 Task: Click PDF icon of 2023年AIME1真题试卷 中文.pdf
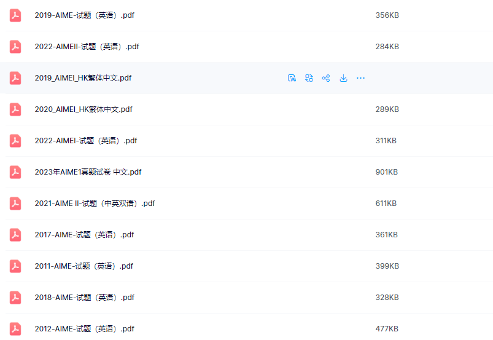(15, 172)
